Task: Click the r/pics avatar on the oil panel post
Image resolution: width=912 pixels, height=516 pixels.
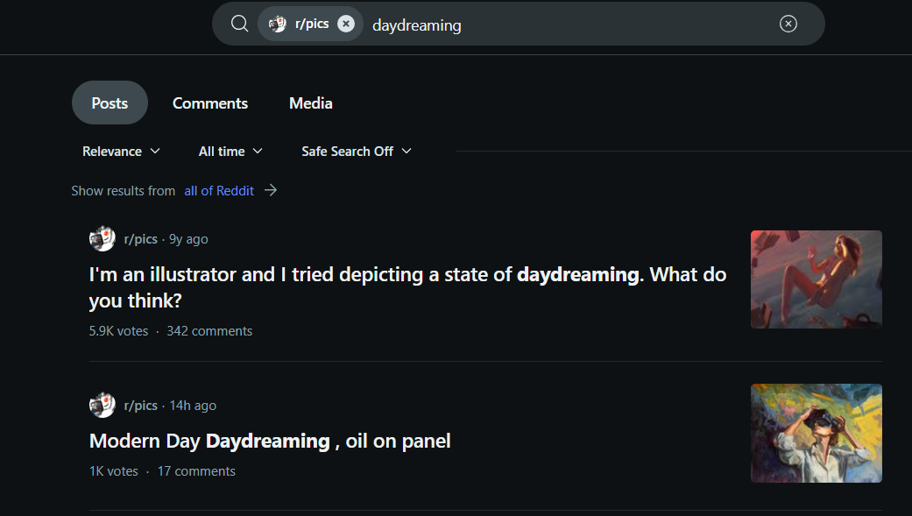Action: tap(103, 405)
